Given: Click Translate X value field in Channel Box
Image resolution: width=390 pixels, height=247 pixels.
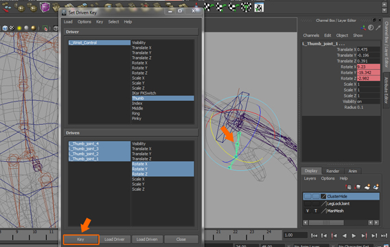Looking at the screenshot, I should pos(368,49).
